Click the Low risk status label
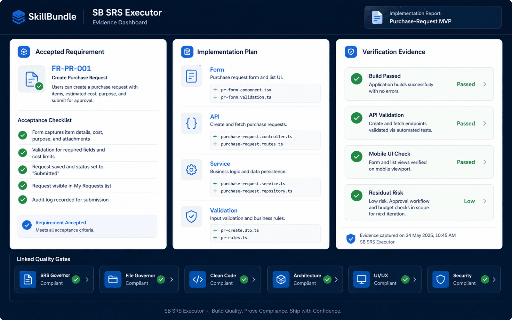Image resolution: width=512 pixels, height=320 pixels. [x=469, y=201]
